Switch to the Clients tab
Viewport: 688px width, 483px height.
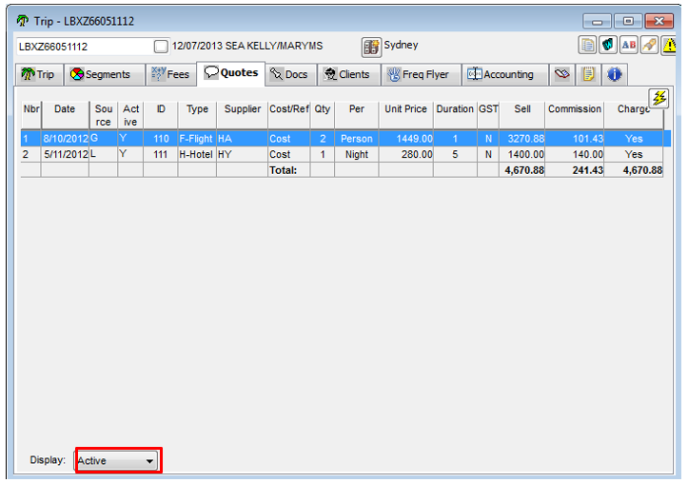click(x=348, y=74)
